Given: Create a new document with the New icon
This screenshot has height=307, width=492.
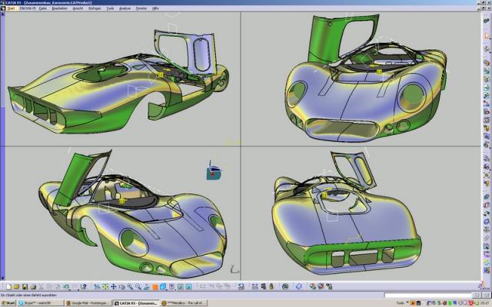Looking at the screenshot, I should tap(8, 286).
